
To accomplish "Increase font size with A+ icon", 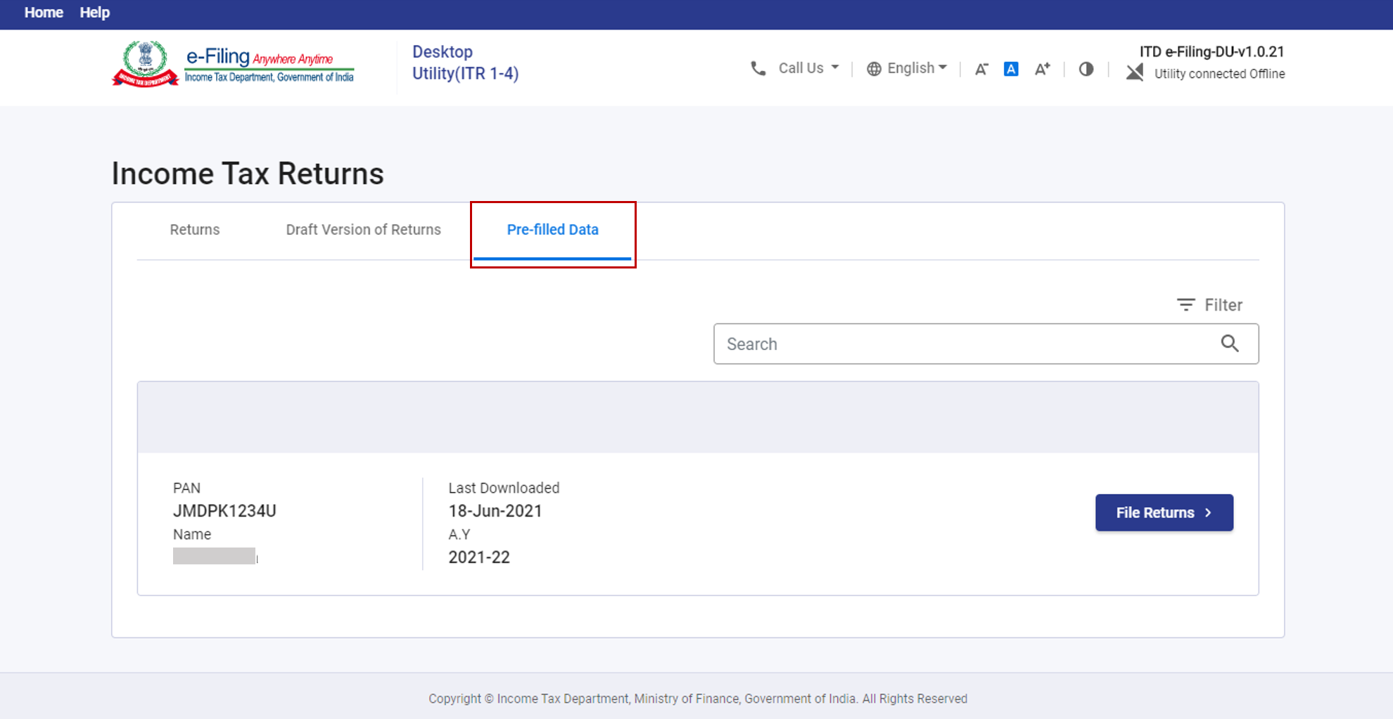I will tap(1043, 68).
